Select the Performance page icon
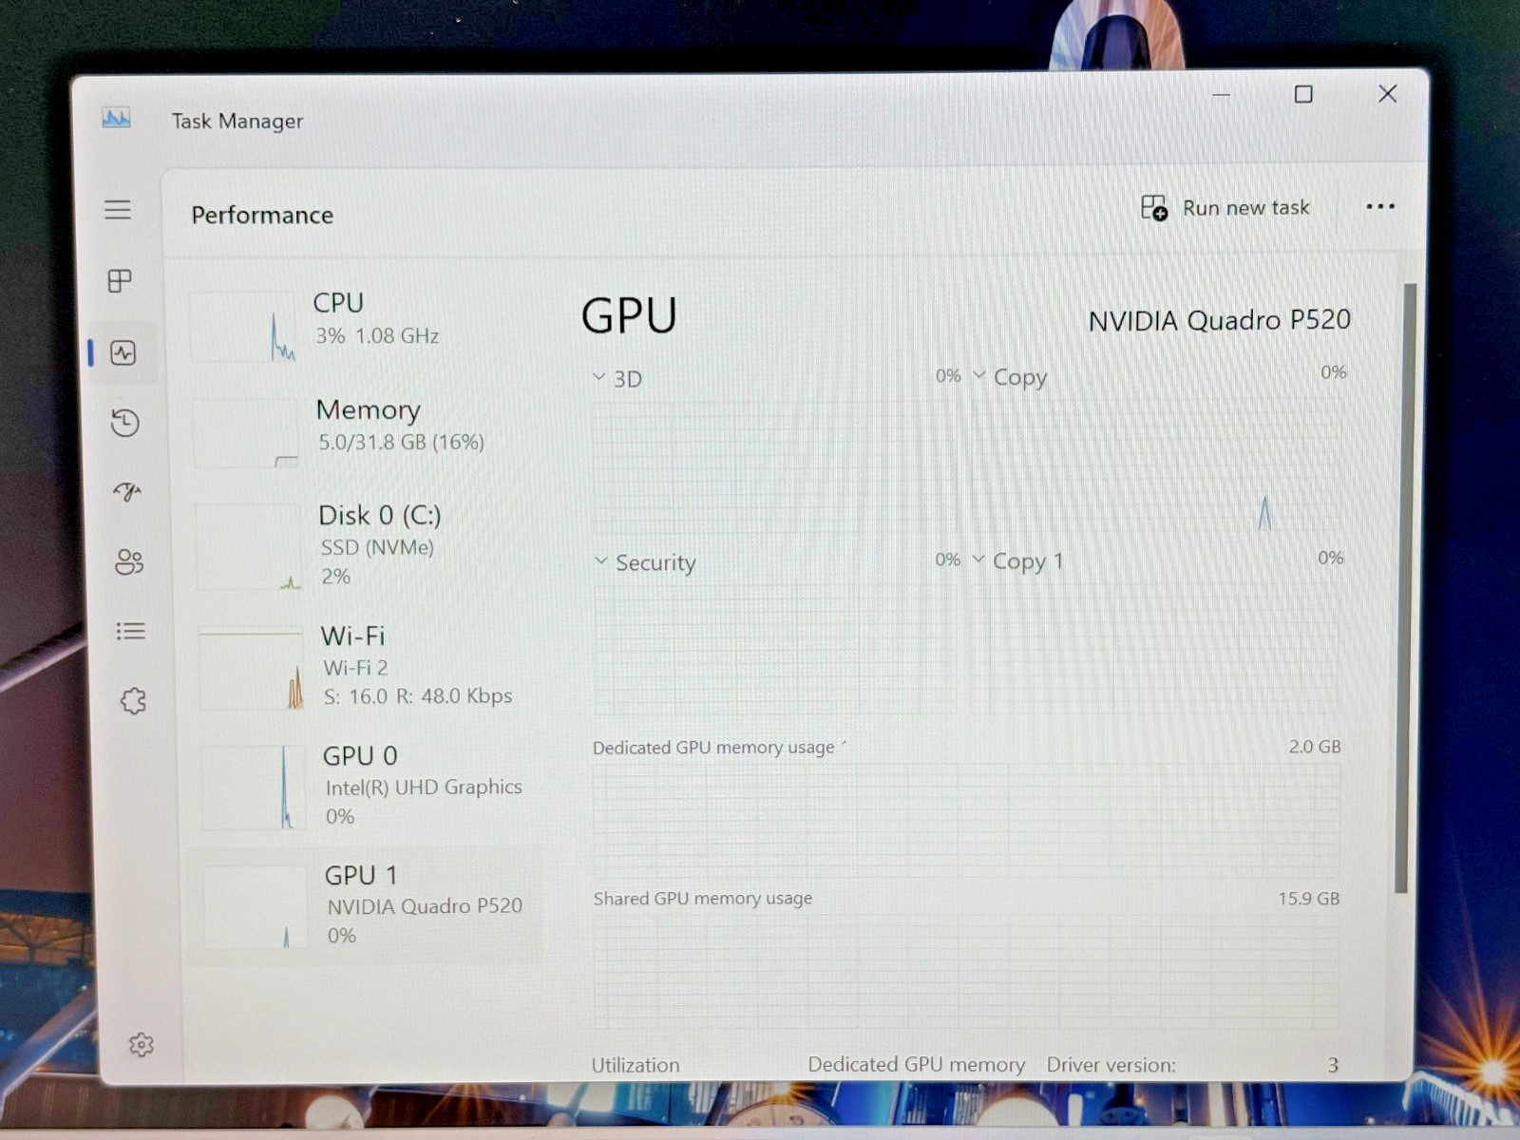 click(x=123, y=353)
